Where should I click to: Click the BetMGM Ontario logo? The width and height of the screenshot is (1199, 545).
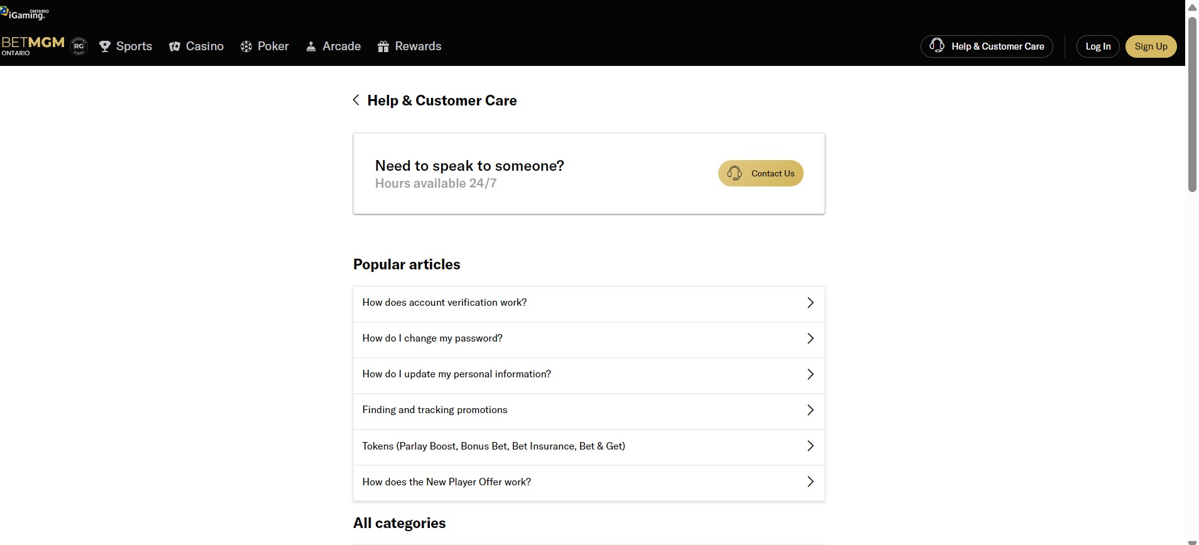tap(33, 45)
